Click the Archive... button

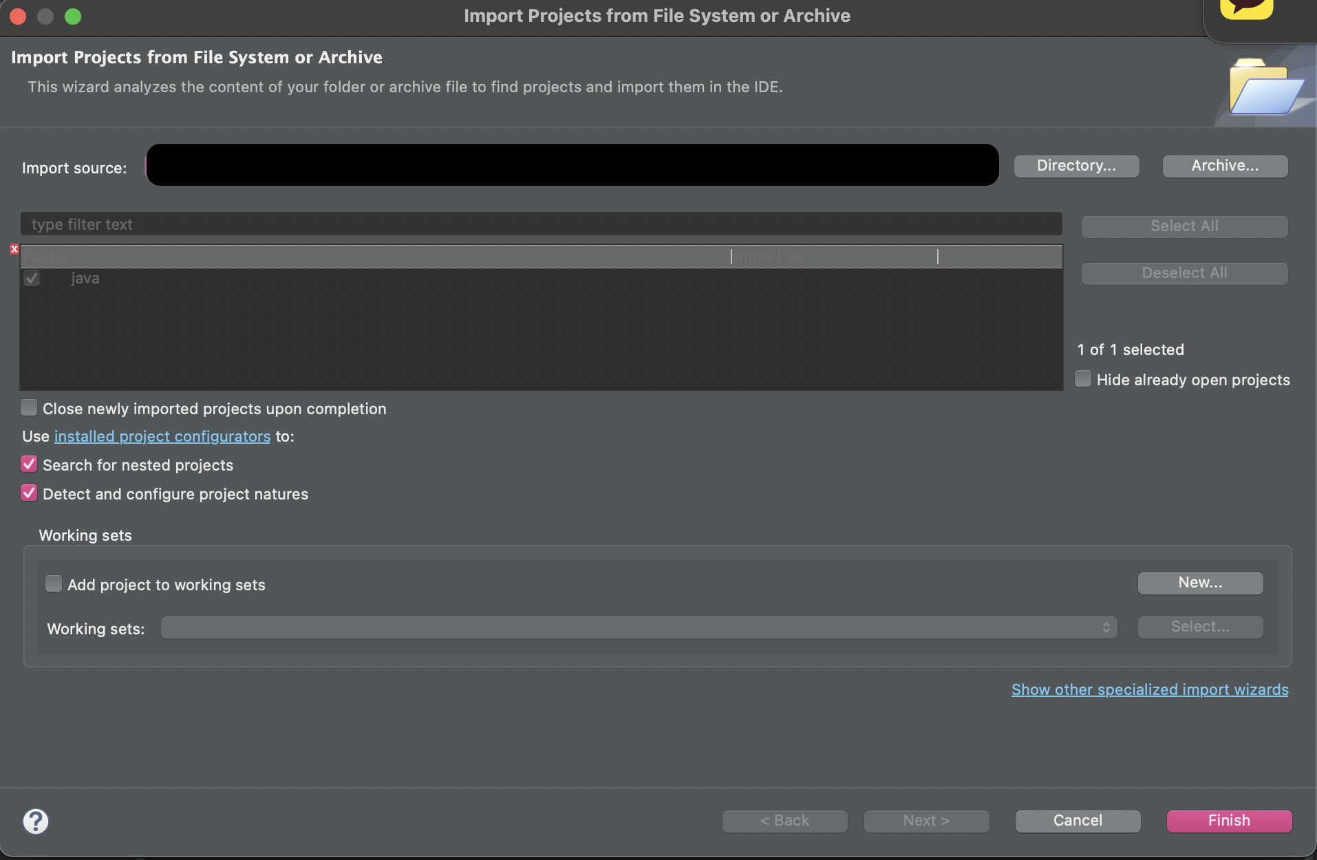(1225, 166)
